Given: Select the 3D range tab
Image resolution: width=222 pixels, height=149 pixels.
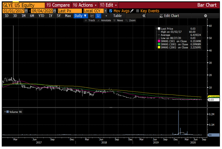Looking at the screenshot, I should (x=15, y=16).
